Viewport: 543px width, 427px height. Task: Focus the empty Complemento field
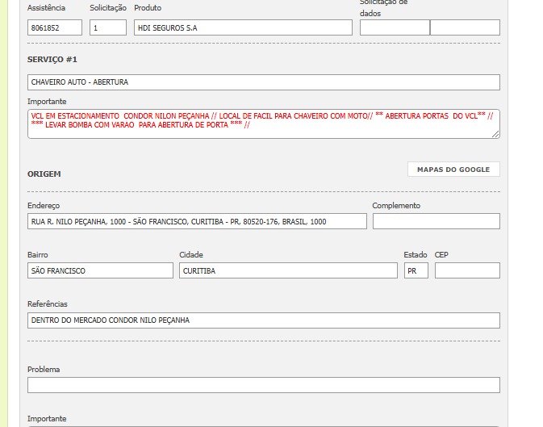coord(436,221)
